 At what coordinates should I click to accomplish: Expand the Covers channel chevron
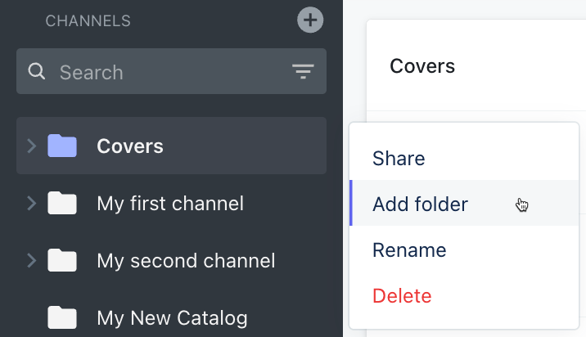(x=32, y=146)
